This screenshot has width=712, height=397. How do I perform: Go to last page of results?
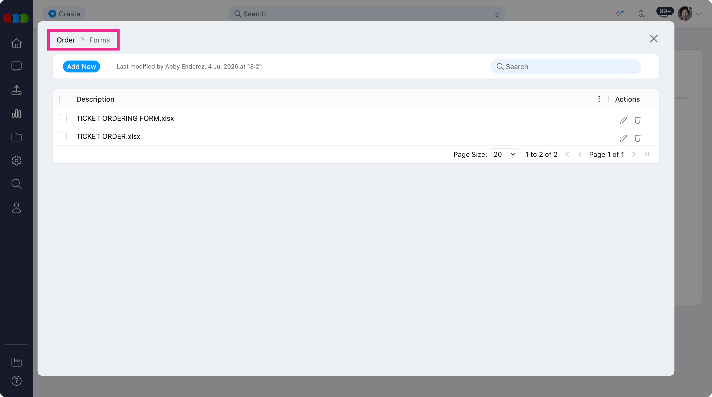[647, 154]
